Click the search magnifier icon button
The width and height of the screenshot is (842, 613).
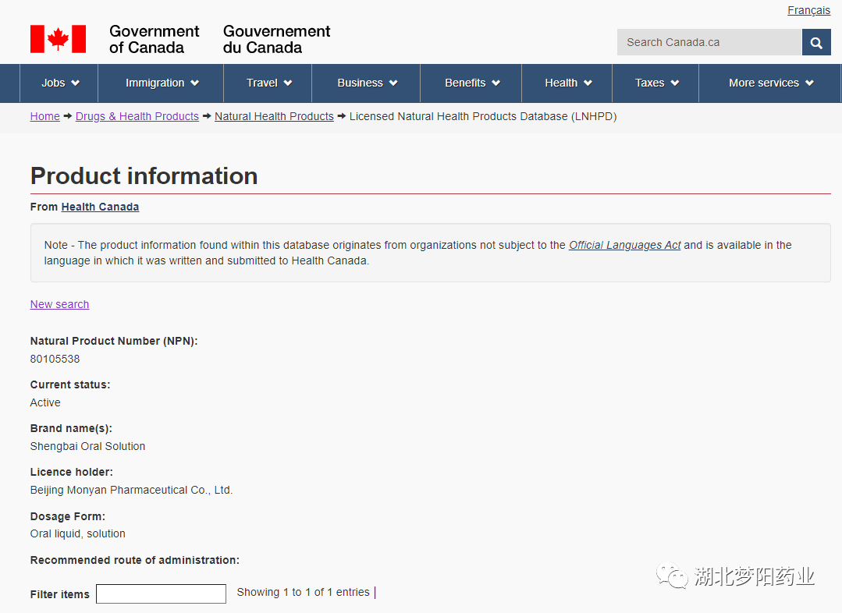(x=816, y=43)
